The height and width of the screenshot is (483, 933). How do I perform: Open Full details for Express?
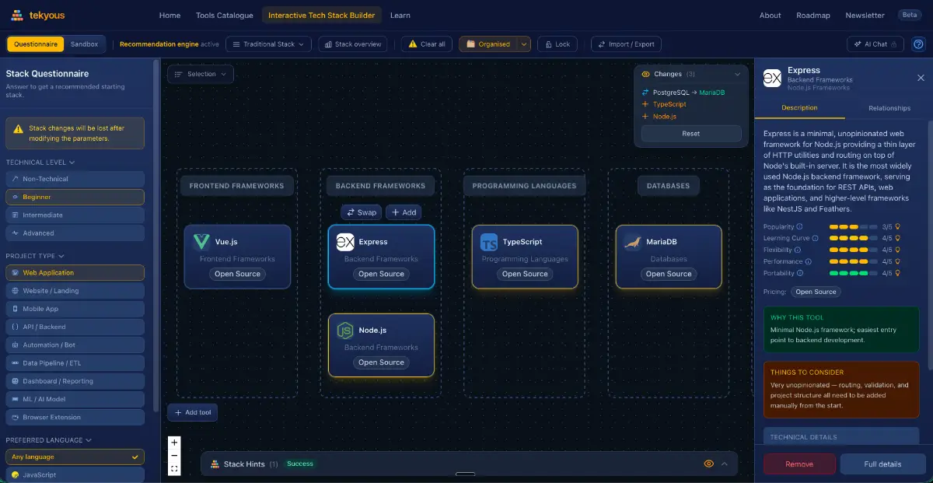coord(882,464)
